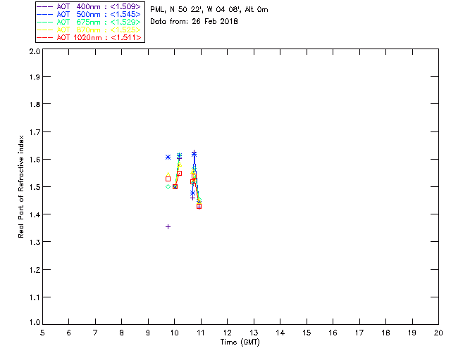
Task: Select the AOT 675nm legend entry
Action: coord(89,22)
